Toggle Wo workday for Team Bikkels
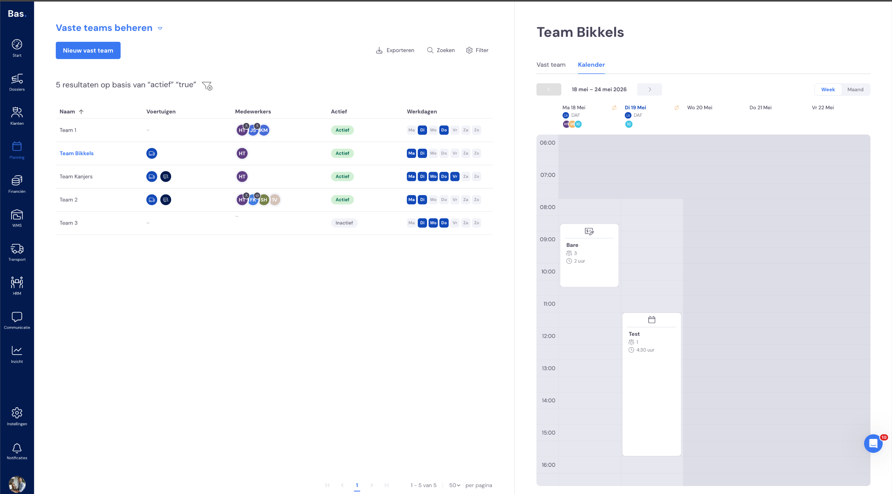 [x=433, y=153]
